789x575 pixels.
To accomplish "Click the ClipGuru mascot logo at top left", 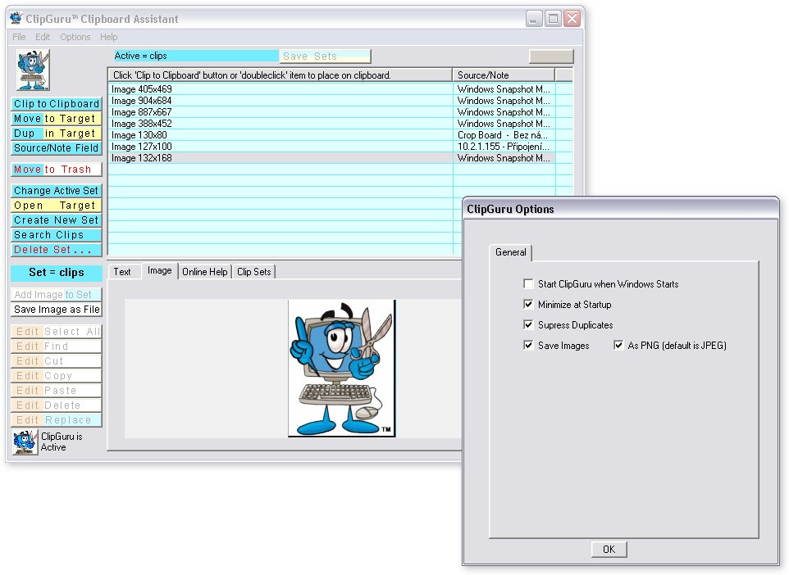I will pos(33,70).
